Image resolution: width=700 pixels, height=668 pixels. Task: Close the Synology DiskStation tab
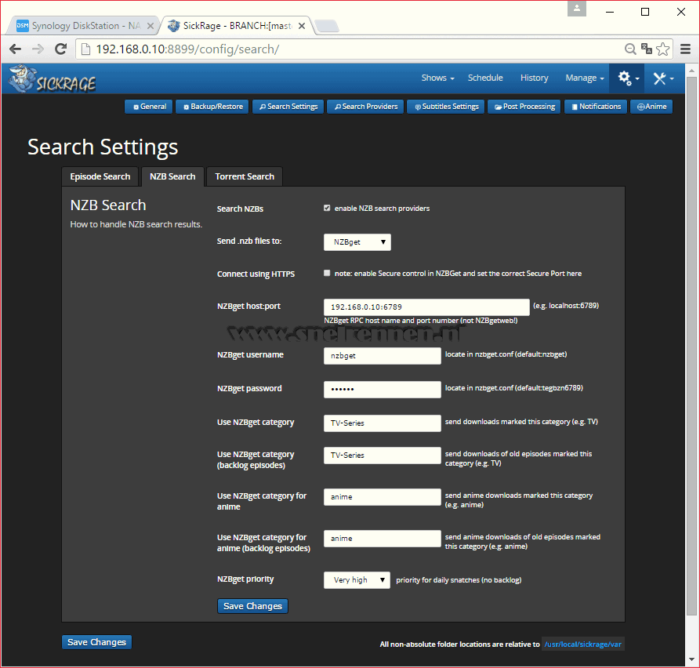(x=151, y=26)
